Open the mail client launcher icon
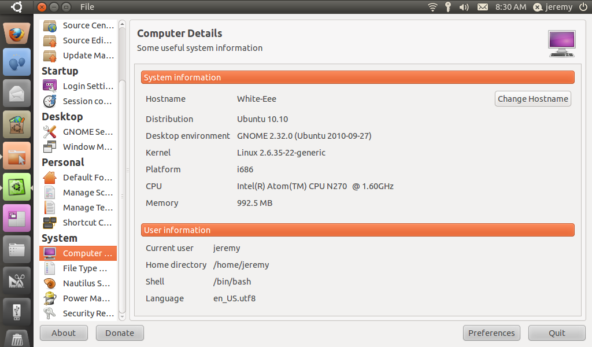Image resolution: width=592 pixels, height=347 pixels. (x=17, y=93)
